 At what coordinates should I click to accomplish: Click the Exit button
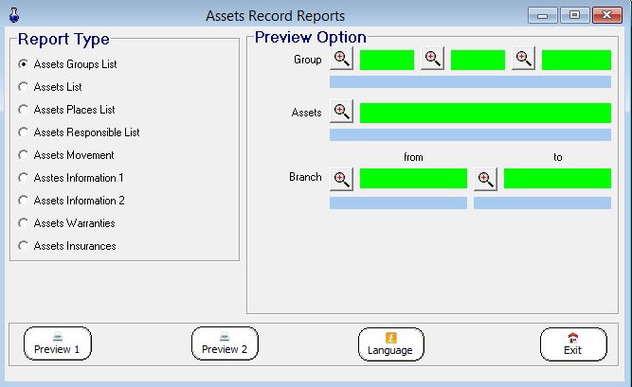tap(572, 343)
